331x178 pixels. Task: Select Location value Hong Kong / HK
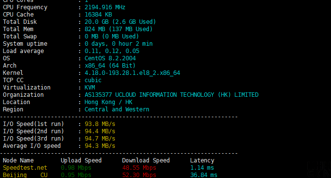pos(109,102)
